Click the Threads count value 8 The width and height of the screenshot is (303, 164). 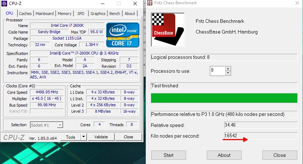[x=132, y=124]
